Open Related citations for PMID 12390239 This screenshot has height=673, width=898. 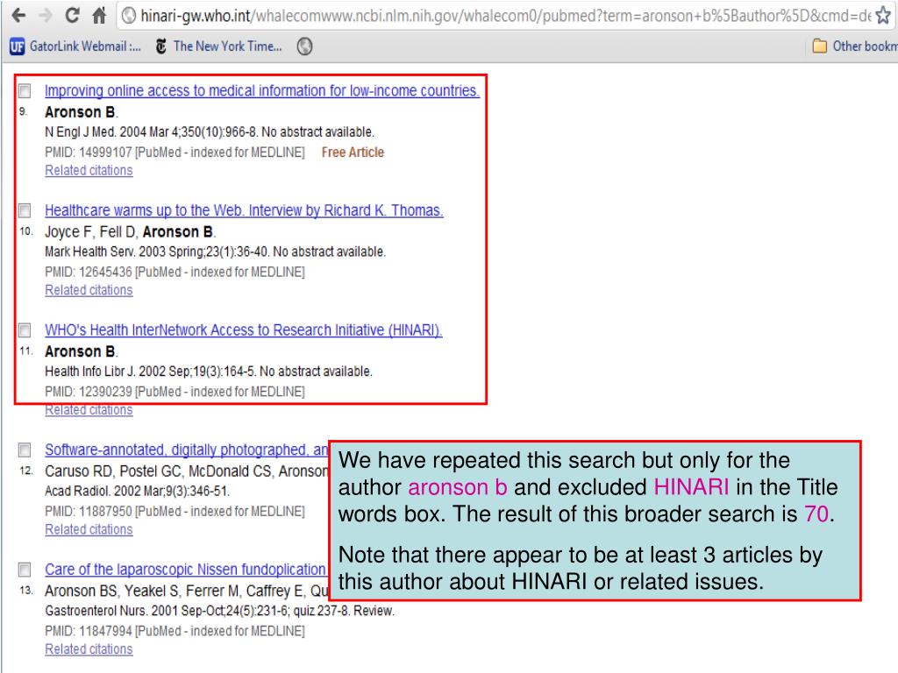(x=89, y=410)
